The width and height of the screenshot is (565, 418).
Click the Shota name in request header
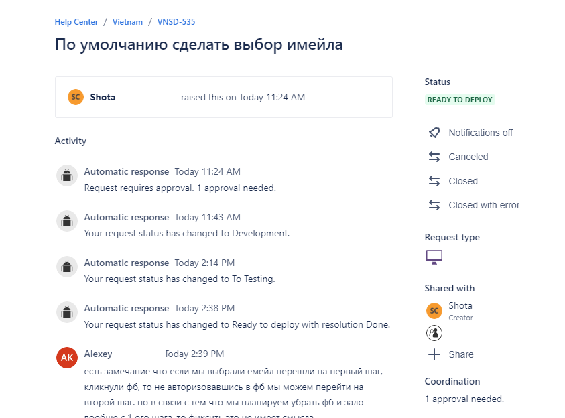click(103, 97)
